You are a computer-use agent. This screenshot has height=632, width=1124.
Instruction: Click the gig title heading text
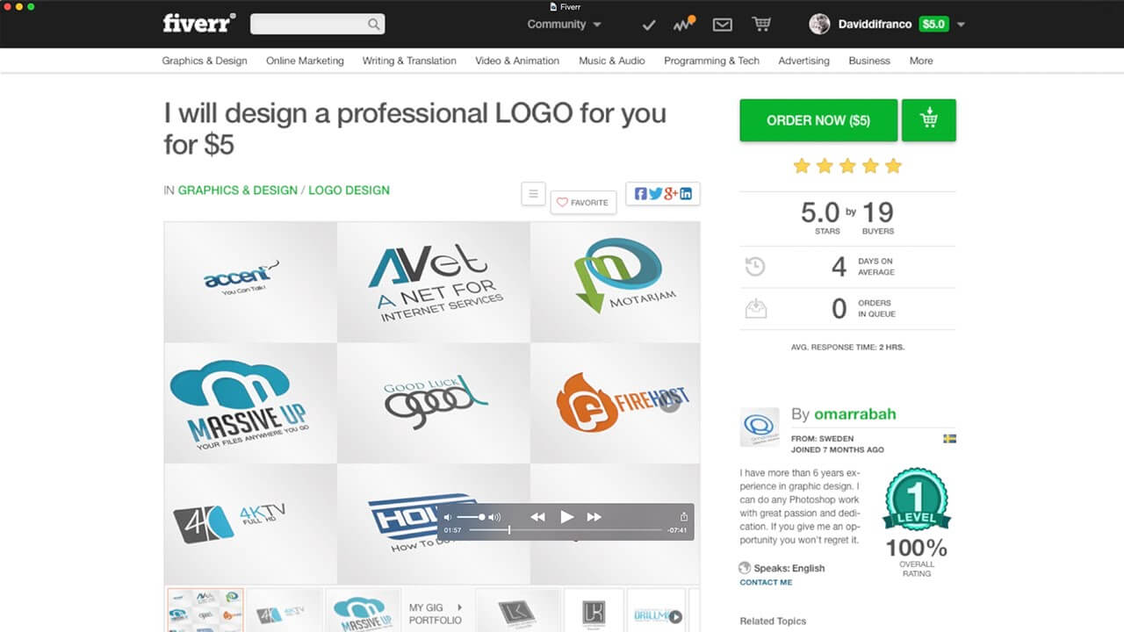coord(414,128)
